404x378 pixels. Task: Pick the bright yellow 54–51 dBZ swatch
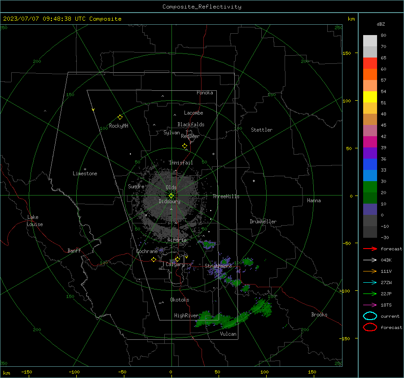[370, 97]
